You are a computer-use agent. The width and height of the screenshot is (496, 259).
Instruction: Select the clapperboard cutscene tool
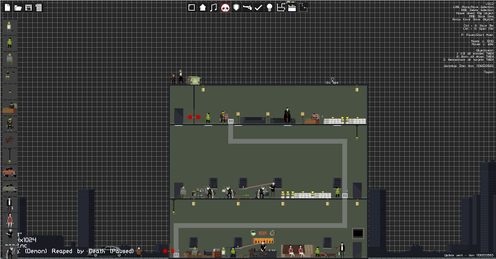(291, 7)
